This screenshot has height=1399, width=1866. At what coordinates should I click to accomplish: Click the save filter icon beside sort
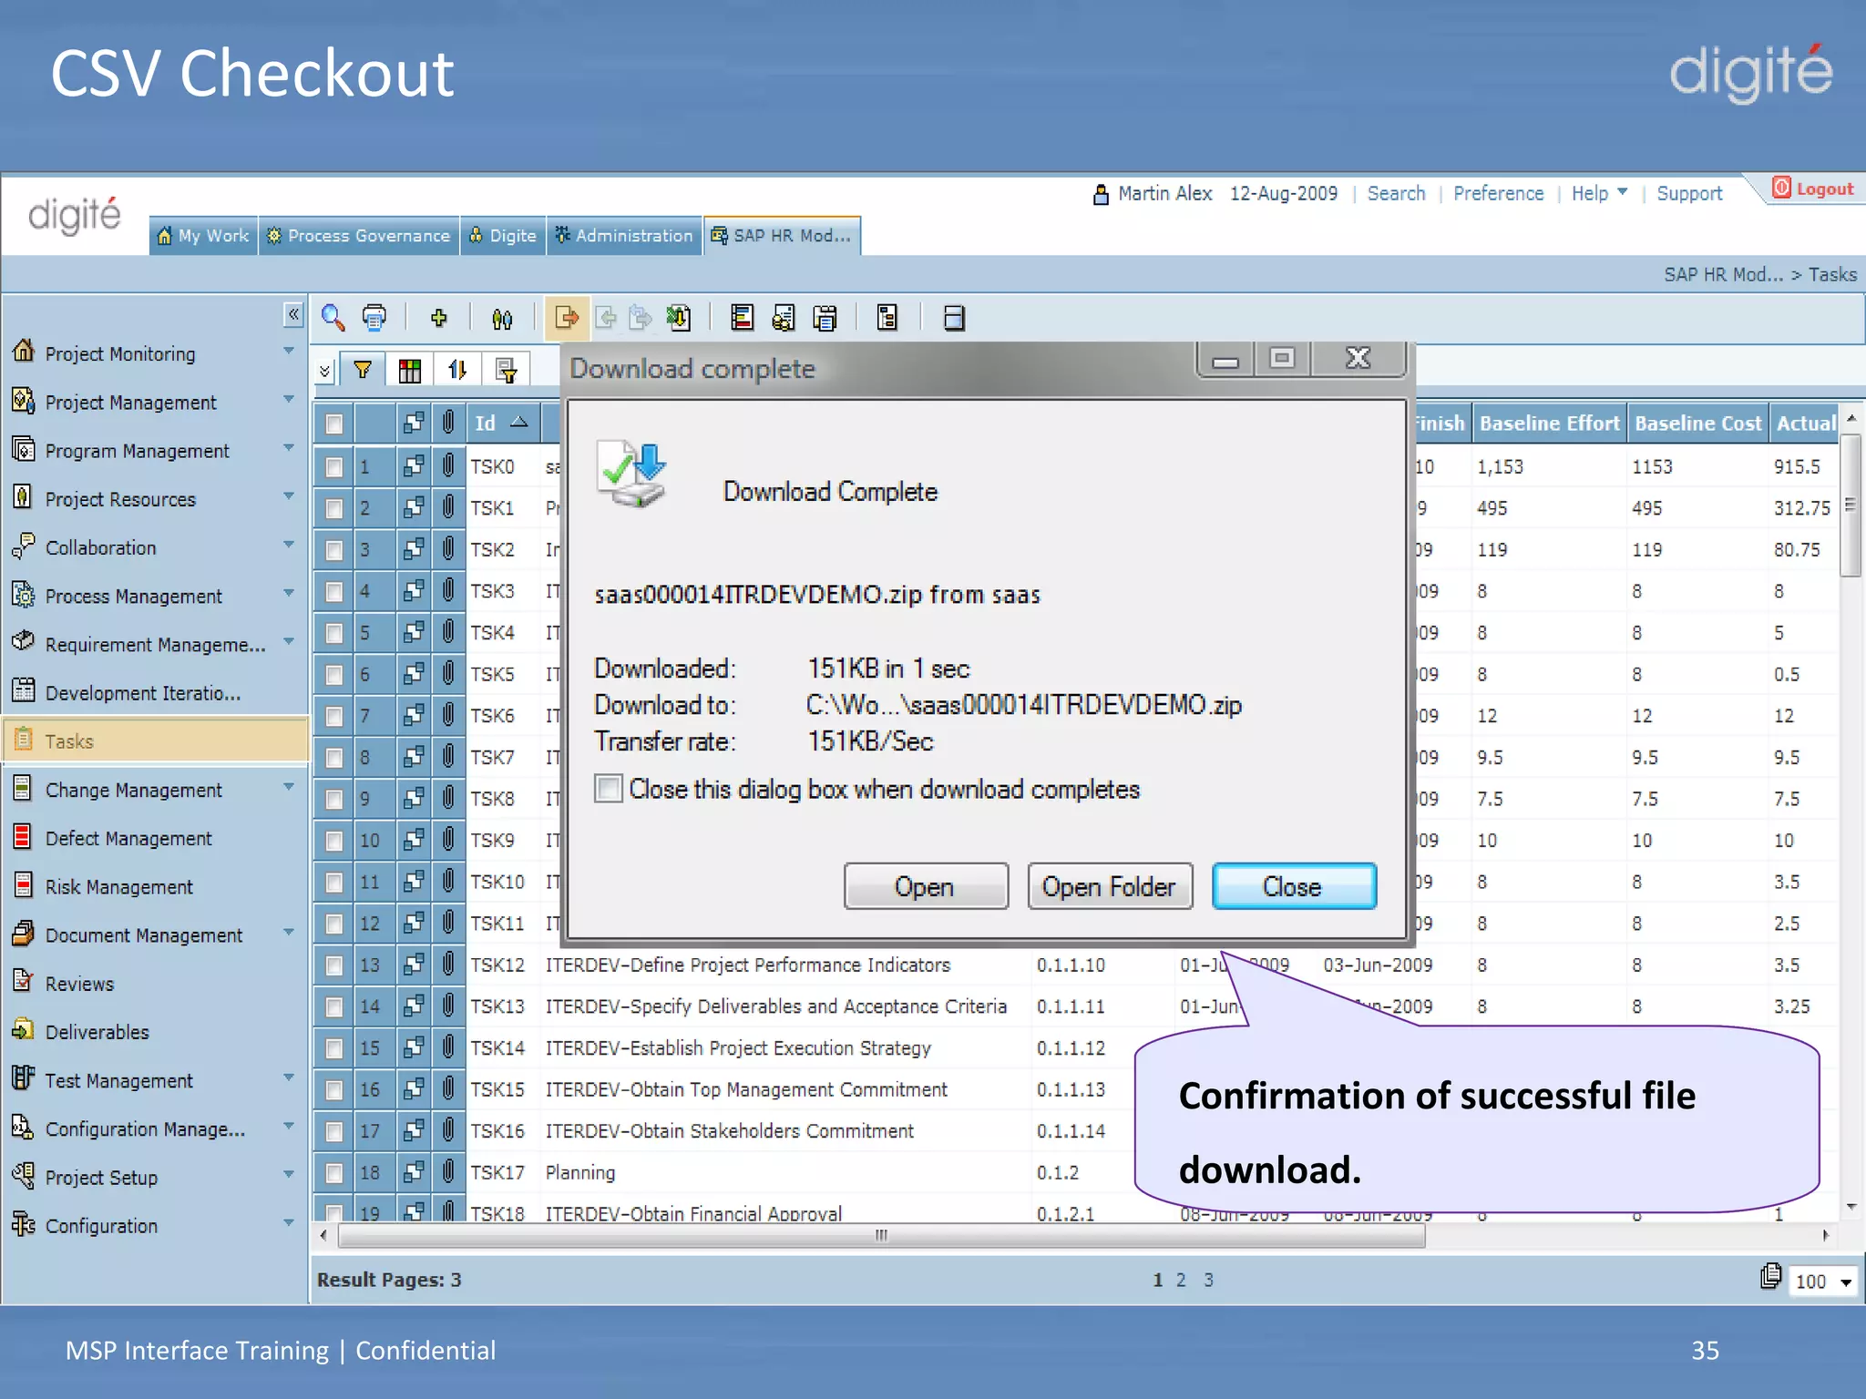click(x=506, y=370)
